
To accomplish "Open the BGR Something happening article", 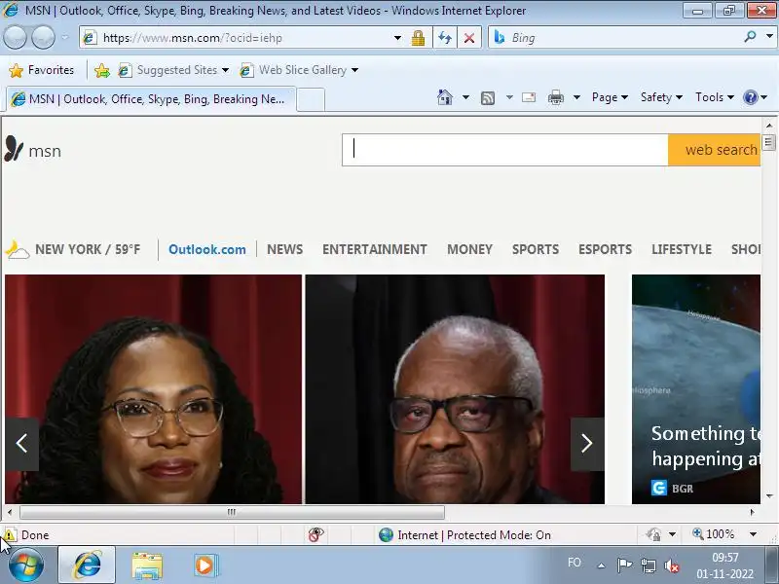I will (x=696, y=388).
